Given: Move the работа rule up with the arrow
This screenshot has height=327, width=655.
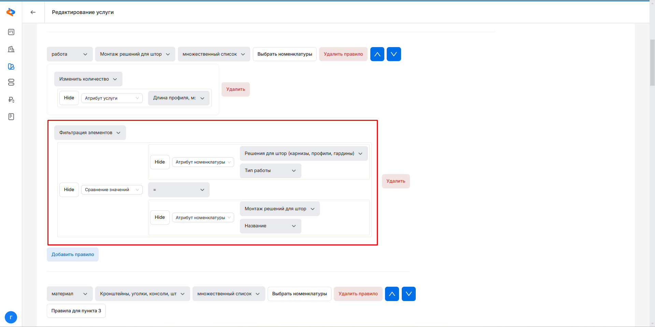Looking at the screenshot, I should click(377, 54).
